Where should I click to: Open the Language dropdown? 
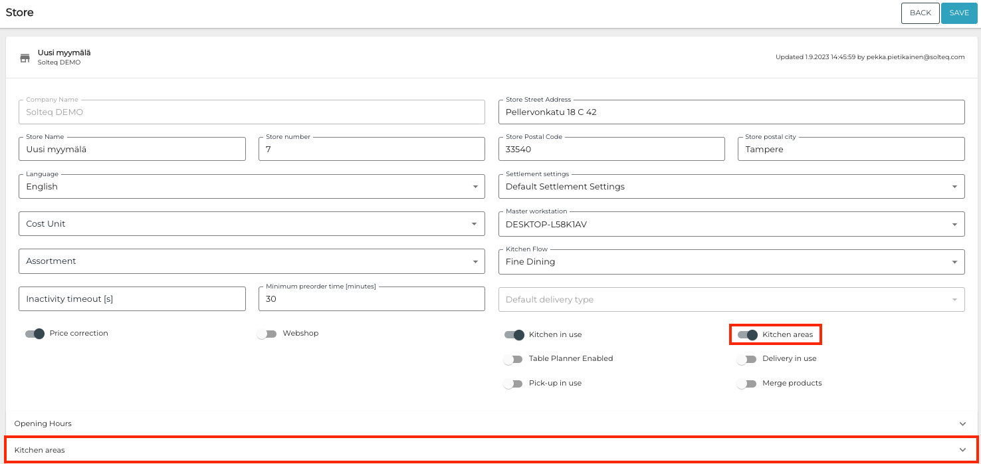tap(251, 187)
